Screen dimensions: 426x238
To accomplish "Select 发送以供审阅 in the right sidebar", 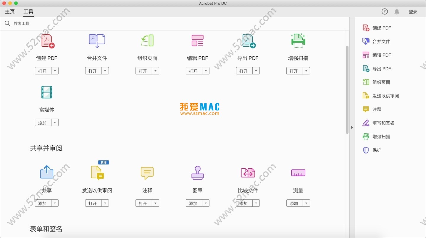I will pos(381,96).
